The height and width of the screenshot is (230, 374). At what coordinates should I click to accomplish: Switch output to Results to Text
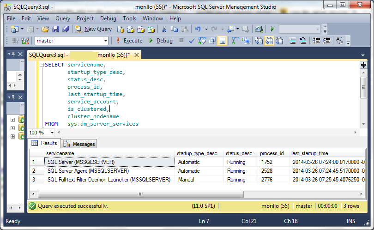[259, 41]
